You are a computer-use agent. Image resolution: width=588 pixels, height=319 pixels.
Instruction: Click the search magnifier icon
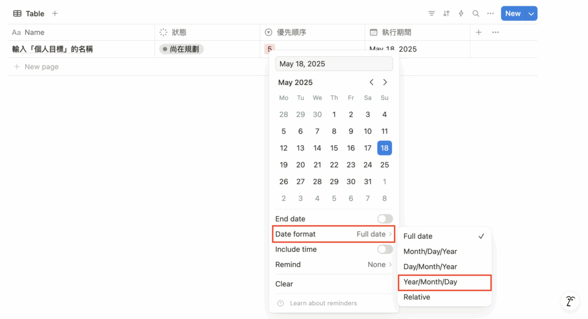[475, 14]
